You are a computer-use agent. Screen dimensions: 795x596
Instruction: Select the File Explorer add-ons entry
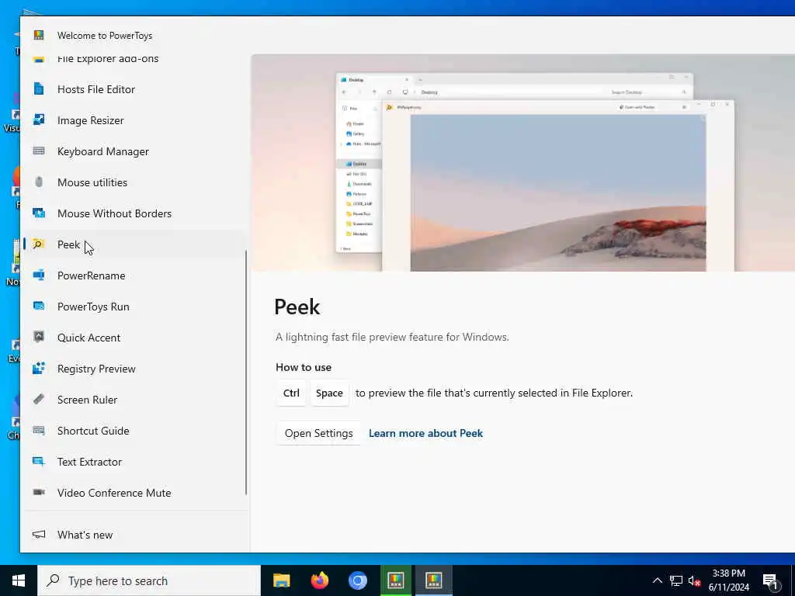coord(135,60)
